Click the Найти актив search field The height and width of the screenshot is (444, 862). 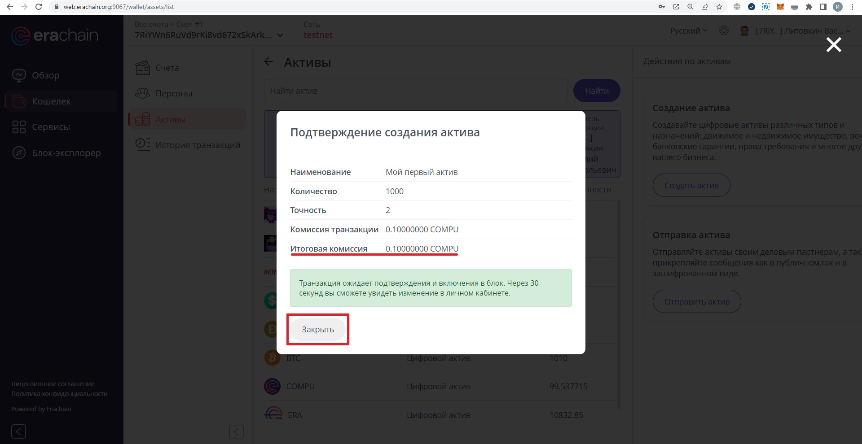415,91
